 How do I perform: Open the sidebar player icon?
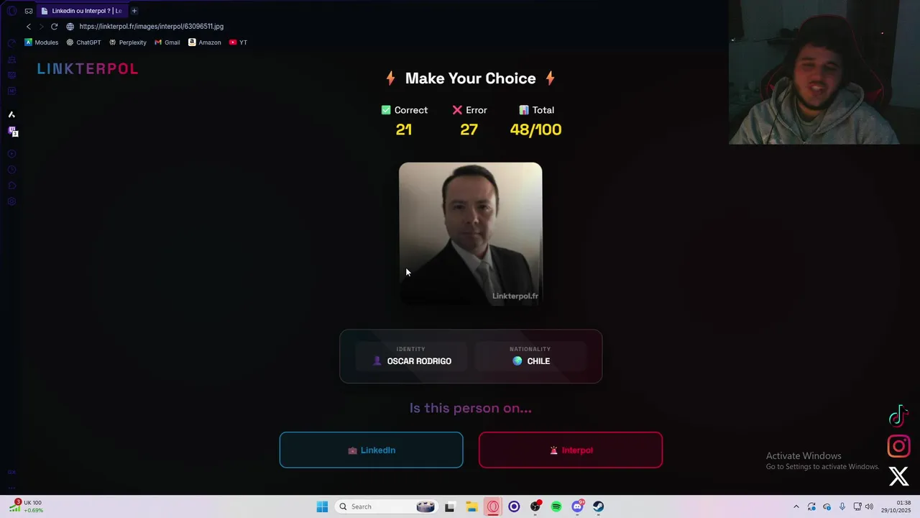coord(11,154)
